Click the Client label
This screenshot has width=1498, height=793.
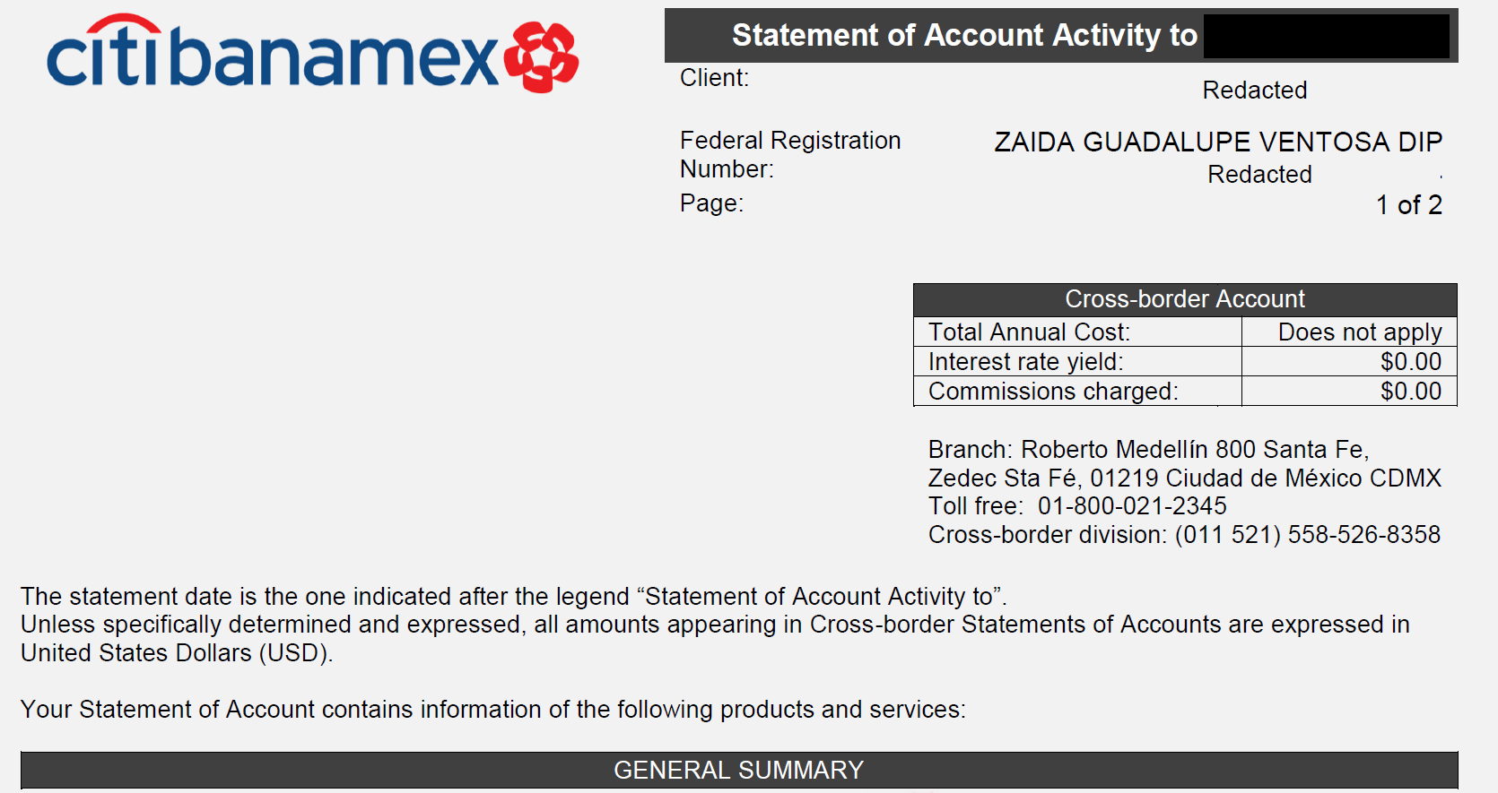click(x=714, y=78)
